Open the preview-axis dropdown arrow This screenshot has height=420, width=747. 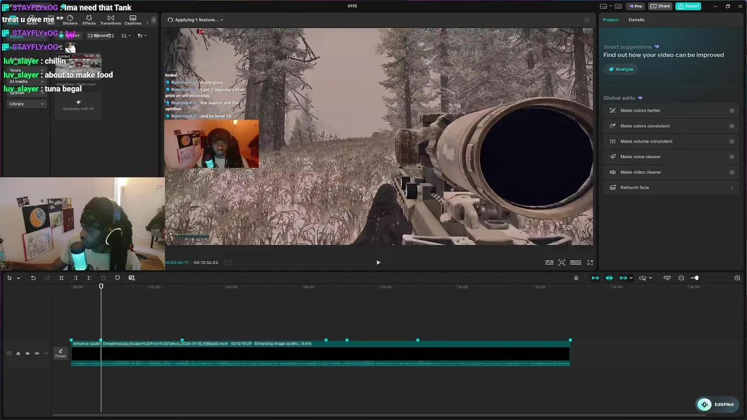pyautogui.click(x=650, y=278)
